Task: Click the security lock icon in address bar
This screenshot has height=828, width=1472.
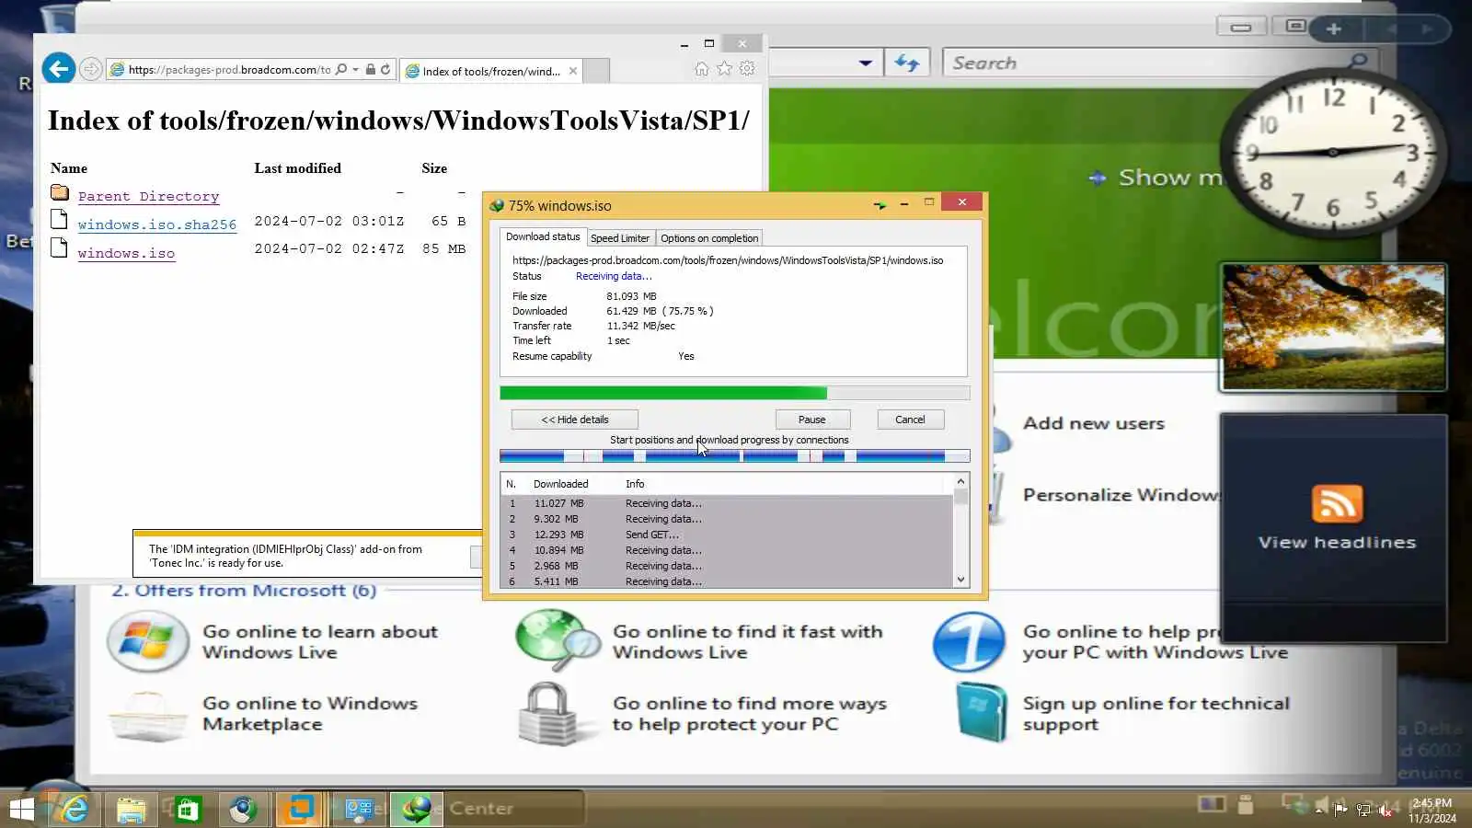Action: pos(370,69)
